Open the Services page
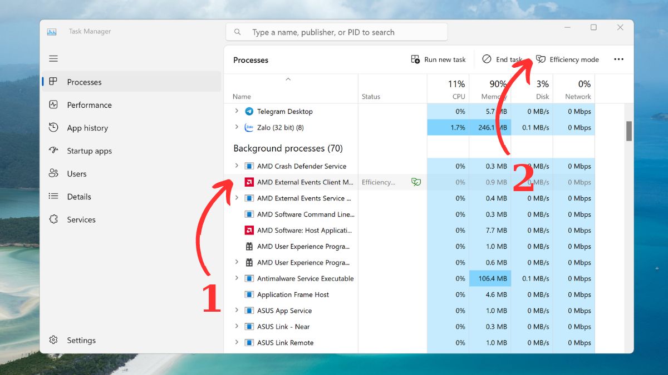668x375 pixels. (x=131, y=219)
